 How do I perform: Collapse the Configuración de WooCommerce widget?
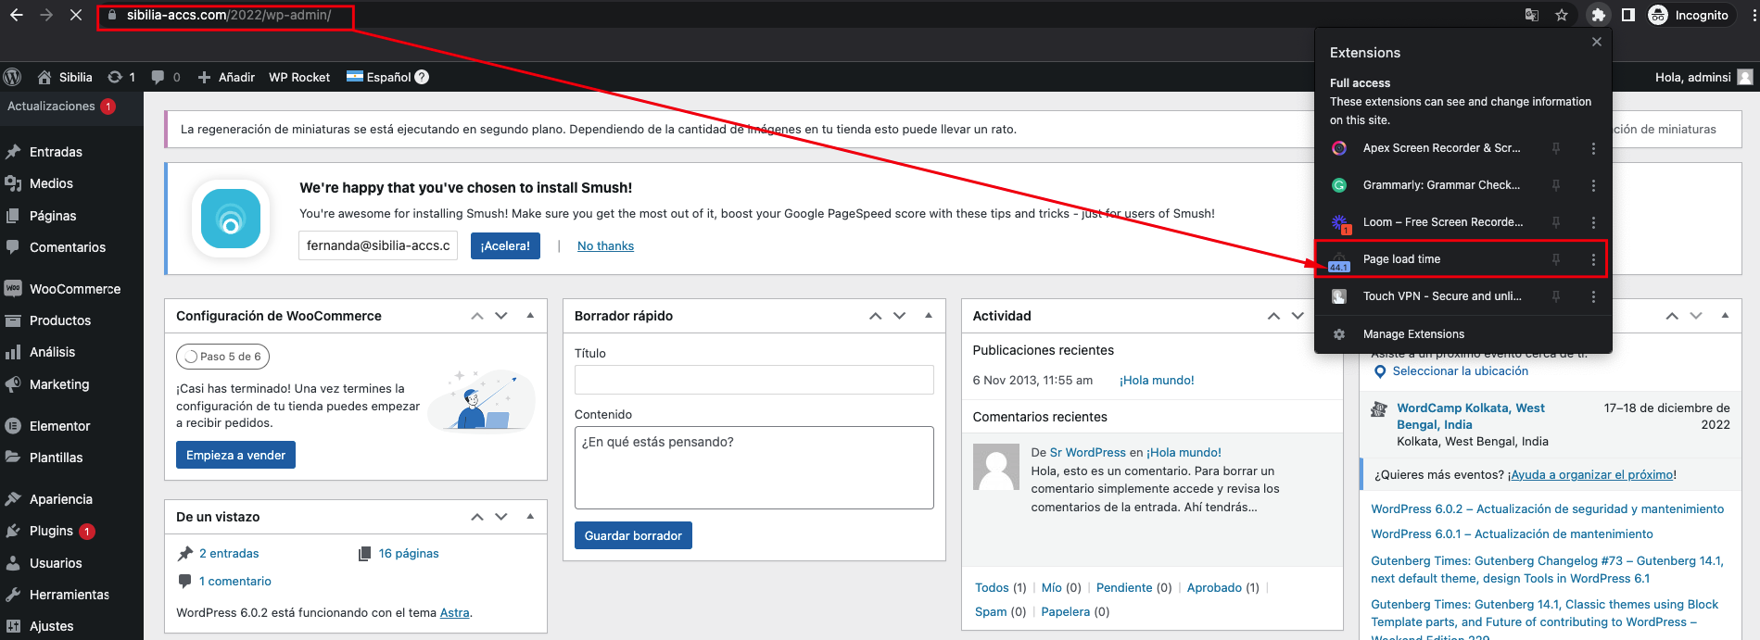(x=530, y=316)
